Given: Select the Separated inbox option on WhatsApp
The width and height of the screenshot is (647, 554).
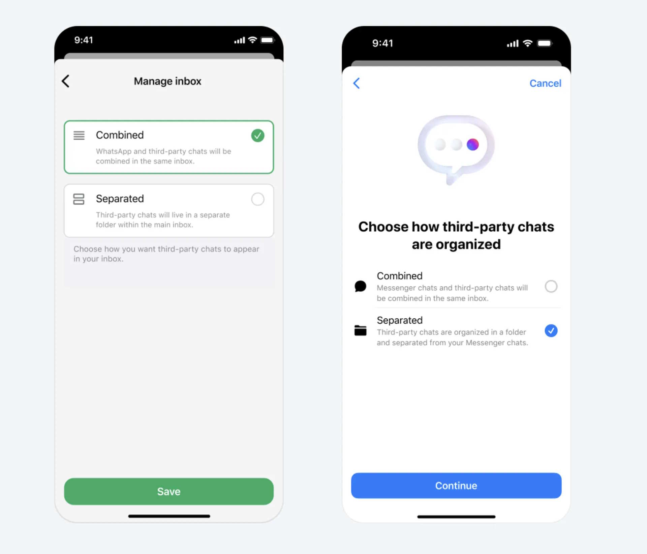Looking at the screenshot, I should 257,198.
